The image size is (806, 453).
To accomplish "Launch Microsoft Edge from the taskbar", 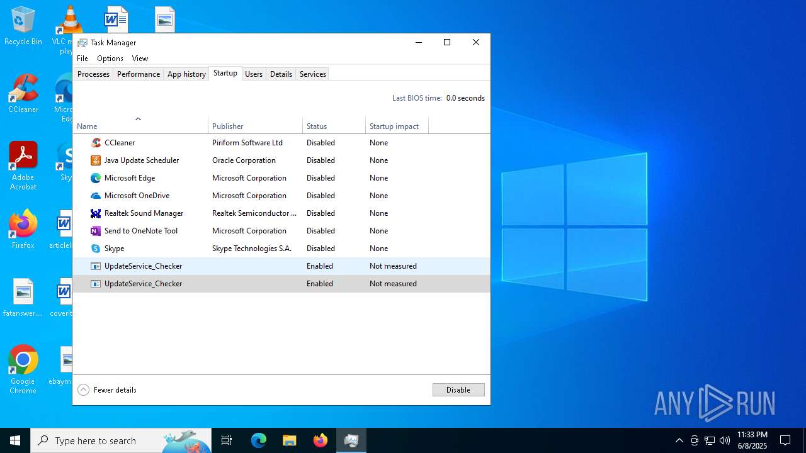I will (259, 440).
